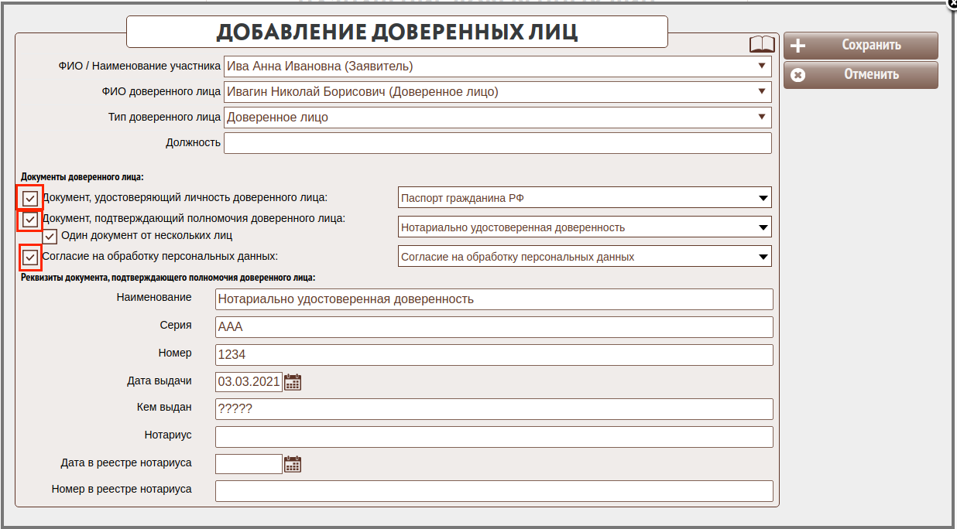Open calendar for Дата в реестре нотариуса
The image size is (957, 529).
coord(293,464)
